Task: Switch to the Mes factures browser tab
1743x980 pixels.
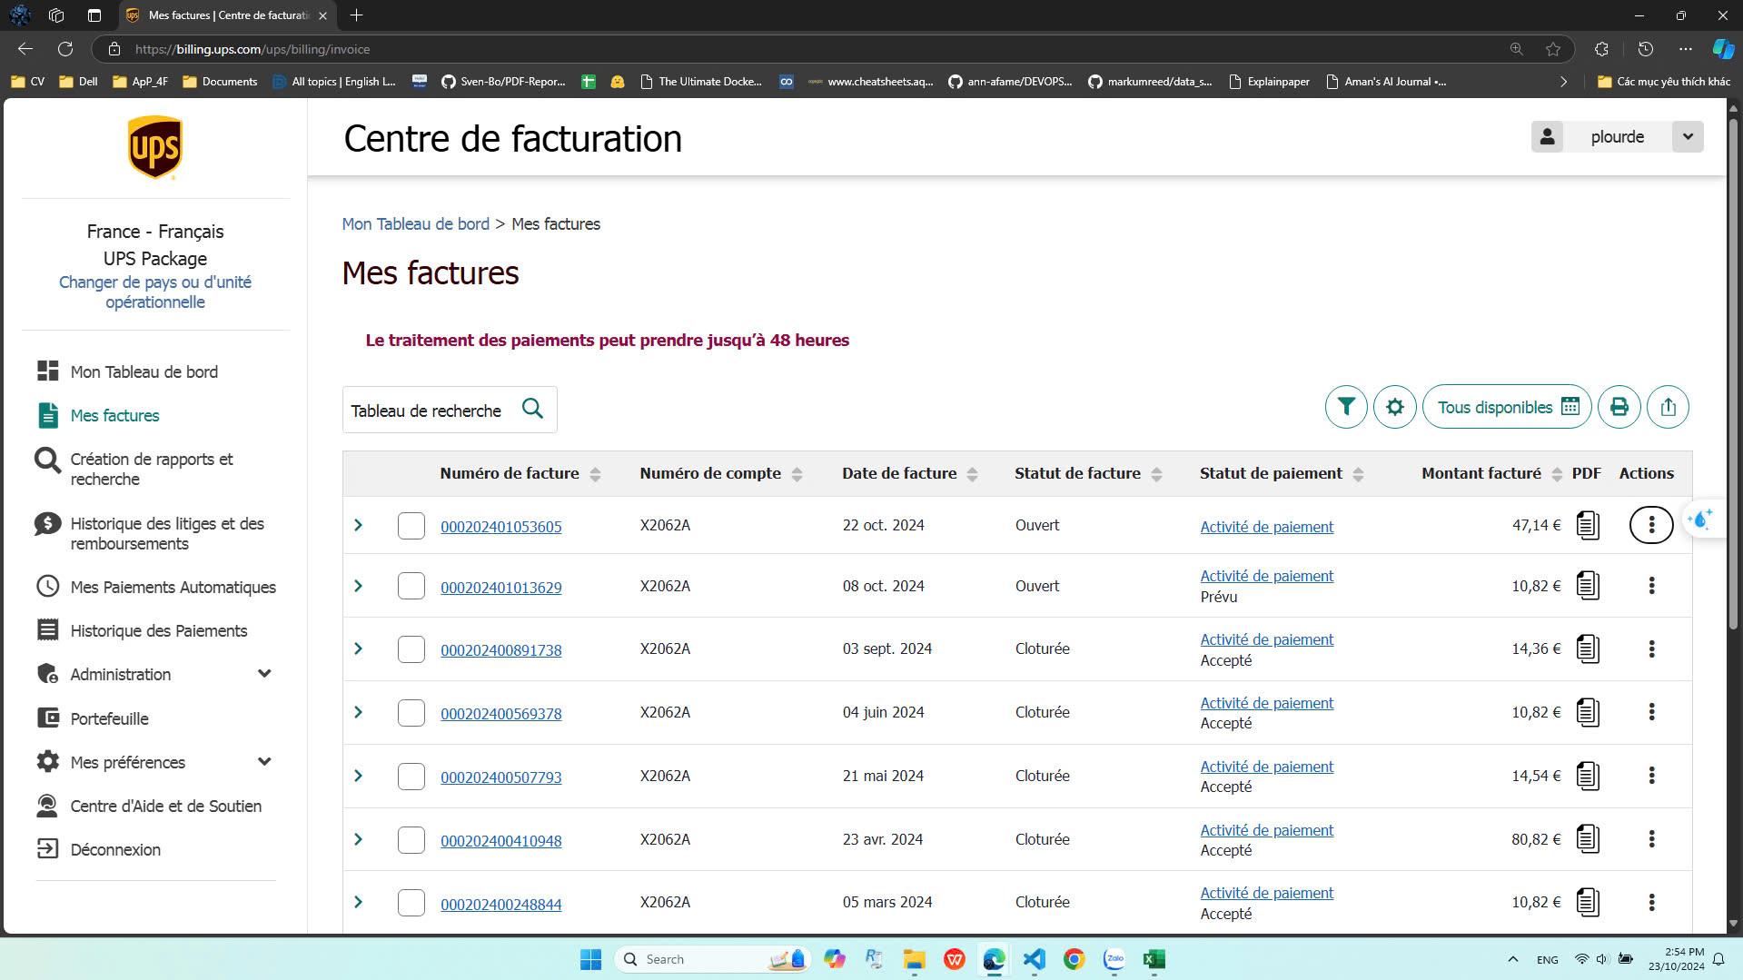Action: pyautogui.click(x=223, y=15)
